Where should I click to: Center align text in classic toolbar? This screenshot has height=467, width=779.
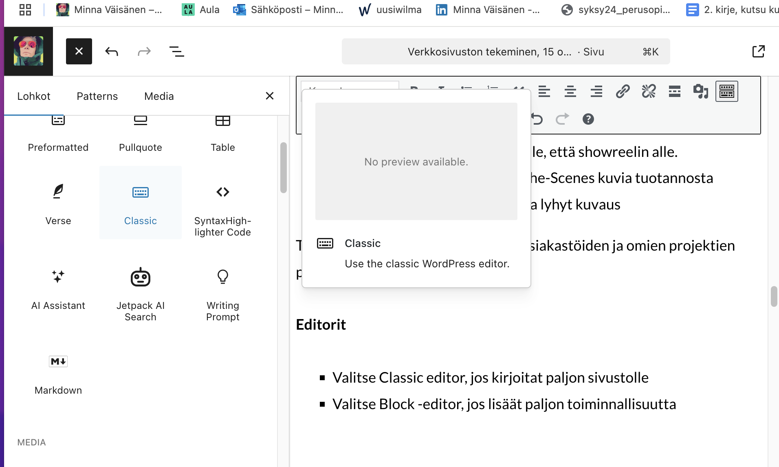click(x=570, y=91)
